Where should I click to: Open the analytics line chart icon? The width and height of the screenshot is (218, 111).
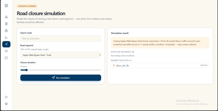coord(6,37)
